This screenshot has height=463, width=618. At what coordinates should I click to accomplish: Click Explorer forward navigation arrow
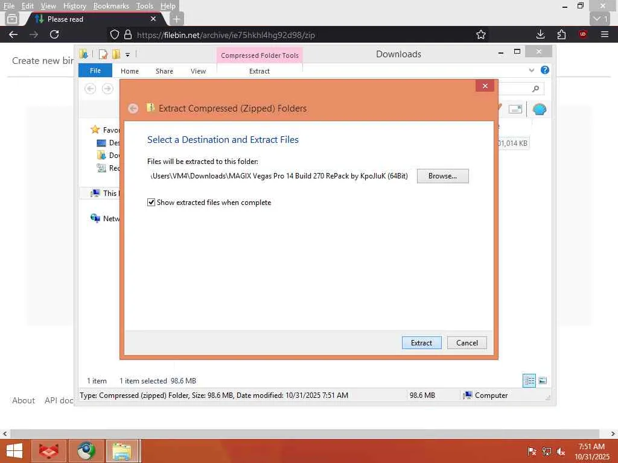click(x=107, y=89)
